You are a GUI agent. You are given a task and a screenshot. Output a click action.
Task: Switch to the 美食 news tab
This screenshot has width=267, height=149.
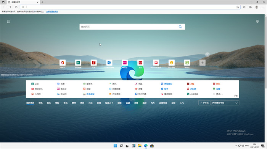pyautogui.click(x=136, y=103)
